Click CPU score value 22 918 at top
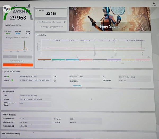 (51, 14)
